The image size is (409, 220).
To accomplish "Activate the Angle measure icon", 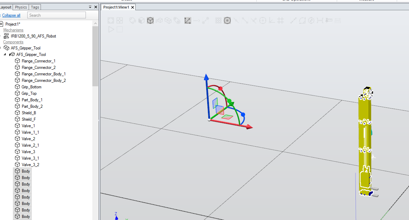I will coord(302,21).
